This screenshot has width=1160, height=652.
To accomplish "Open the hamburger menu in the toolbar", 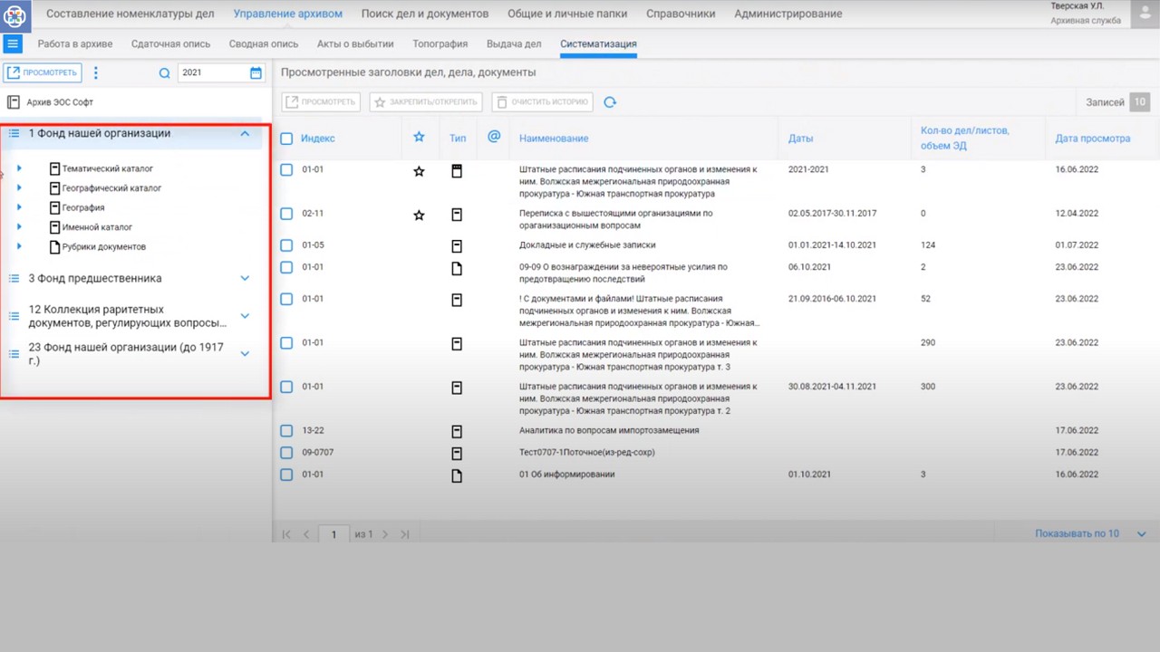I will pyautogui.click(x=13, y=43).
